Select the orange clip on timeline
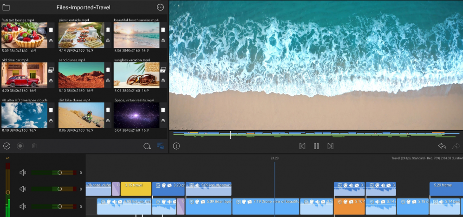This screenshot has width=463, height=217. pyautogui.click(x=349, y=206)
